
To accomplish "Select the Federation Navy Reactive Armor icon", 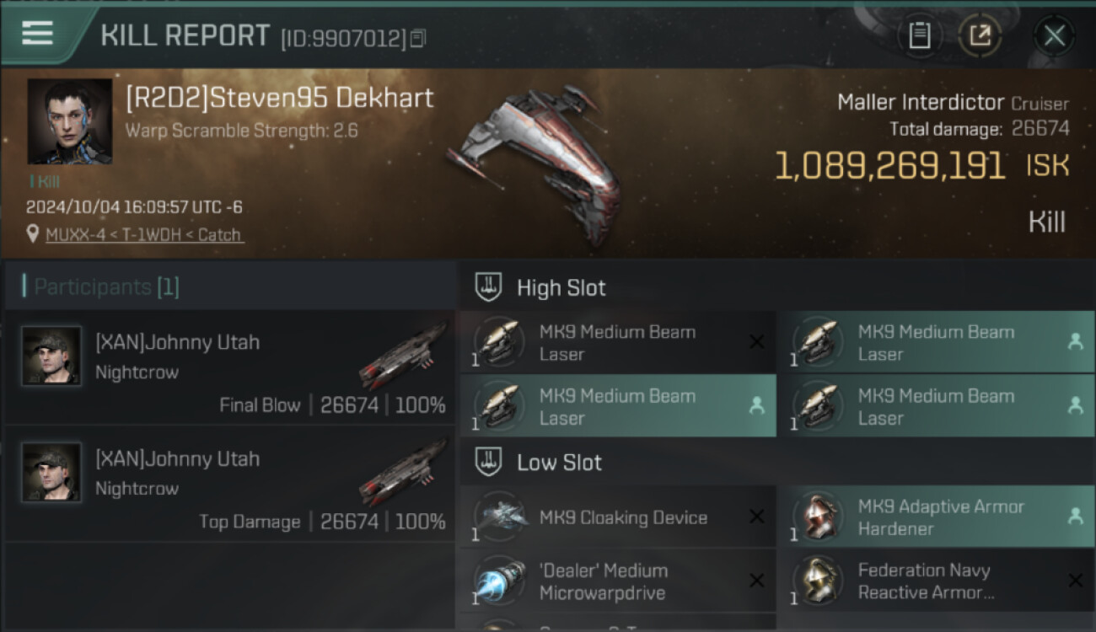I will click(818, 581).
